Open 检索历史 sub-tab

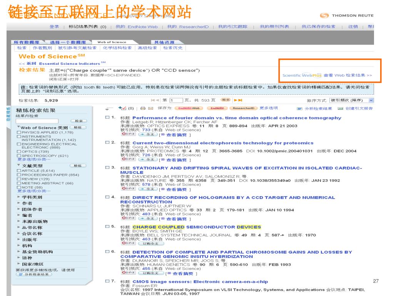[173, 48]
